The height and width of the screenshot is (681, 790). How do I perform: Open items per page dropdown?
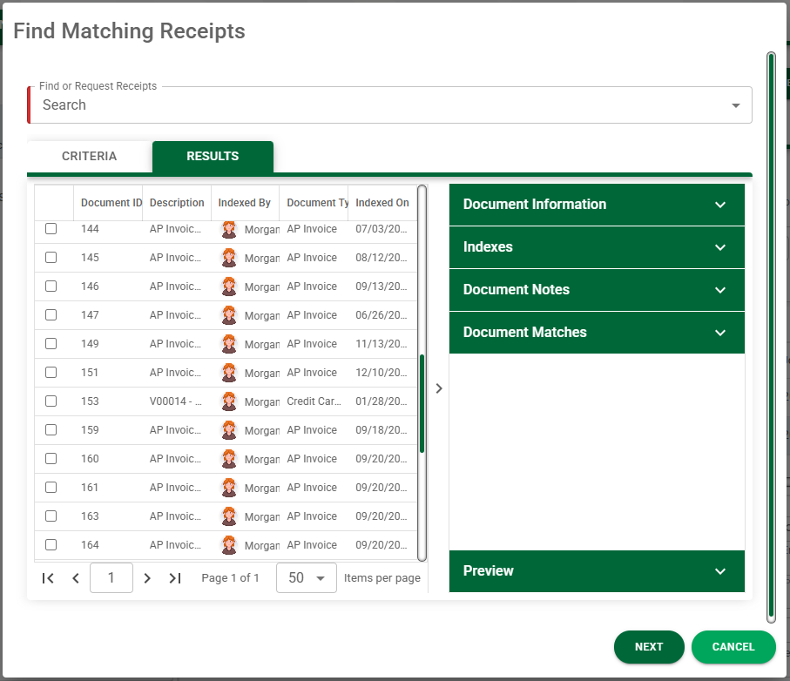click(x=307, y=577)
